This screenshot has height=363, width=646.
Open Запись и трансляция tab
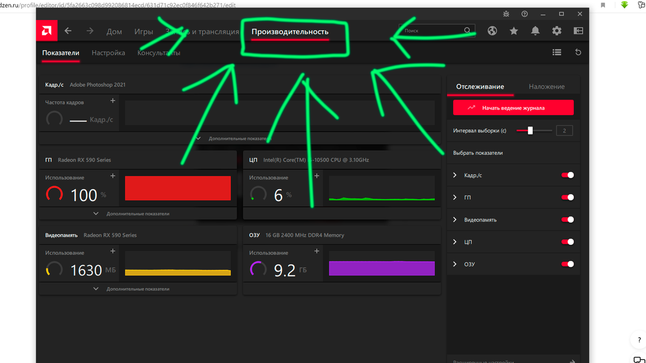(x=202, y=32)
